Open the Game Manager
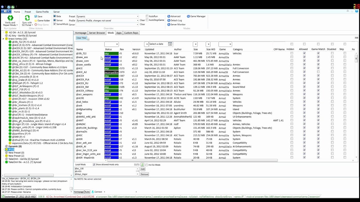The width and height of the screenshot is (360, 202). (x=196, y=16)
